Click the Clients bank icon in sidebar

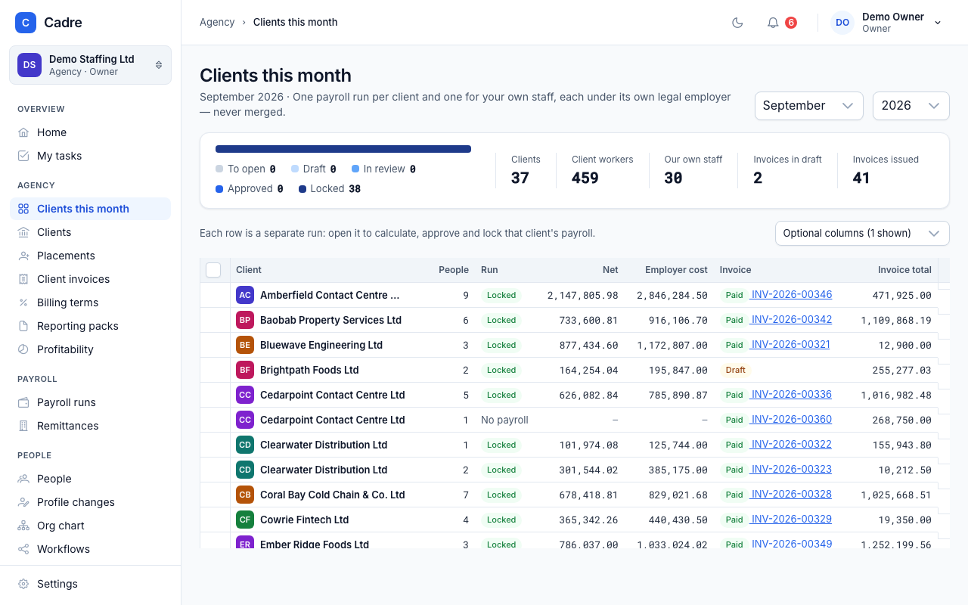(23, 232)
